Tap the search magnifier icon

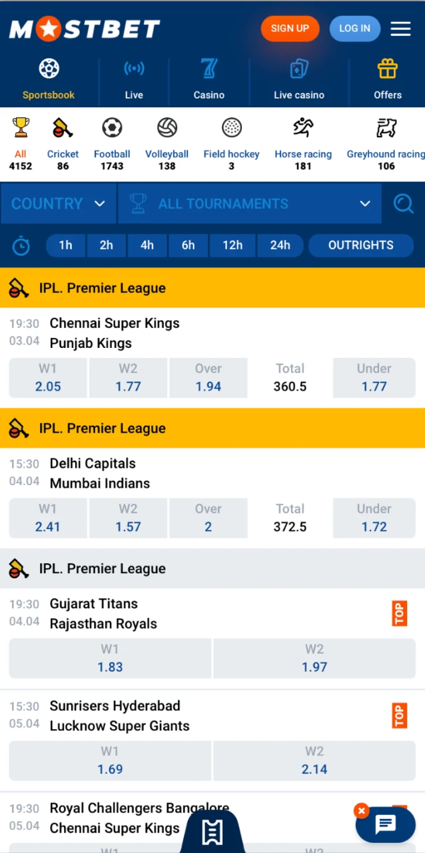point(404,203)
